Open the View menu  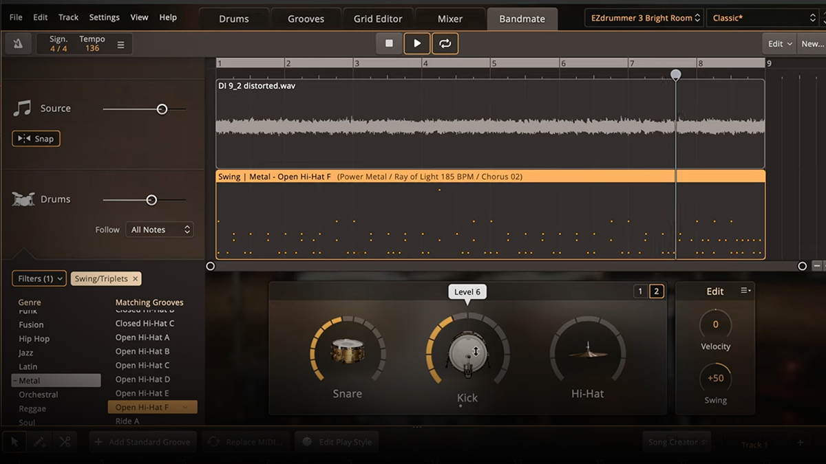click(x=139, y=17)
